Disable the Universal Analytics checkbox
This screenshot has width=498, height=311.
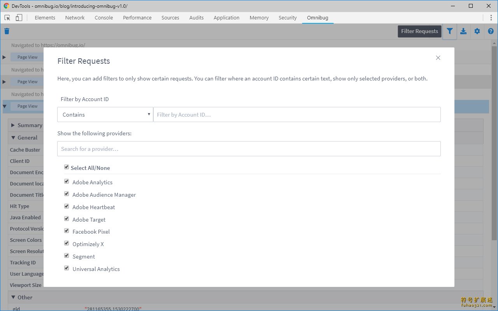pyautogui.click(x=67, y=268)
